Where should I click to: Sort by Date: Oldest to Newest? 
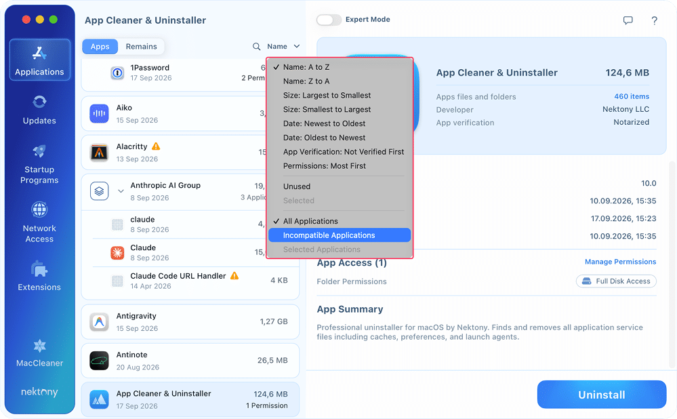[340, 138]
